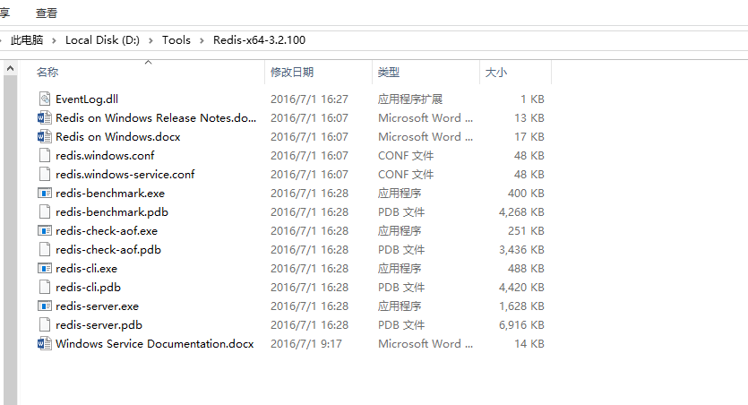
Task: Select file name redis-check-aof.exe
Action: [x=107, y=231]
